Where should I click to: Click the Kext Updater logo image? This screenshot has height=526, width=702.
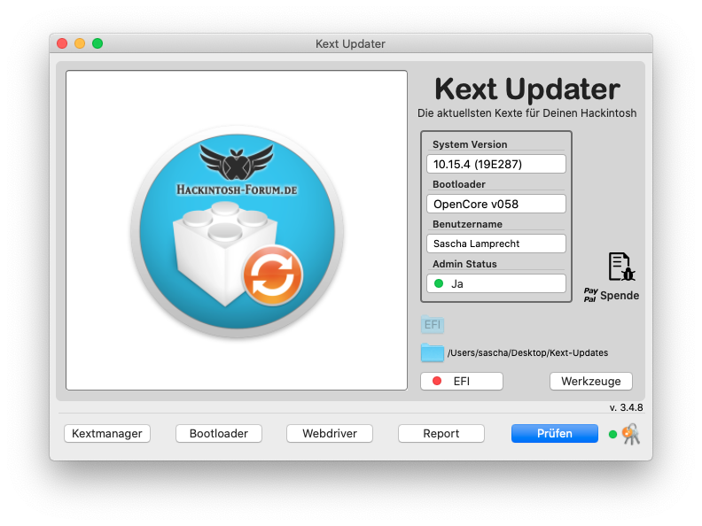[x=237, y=231]
